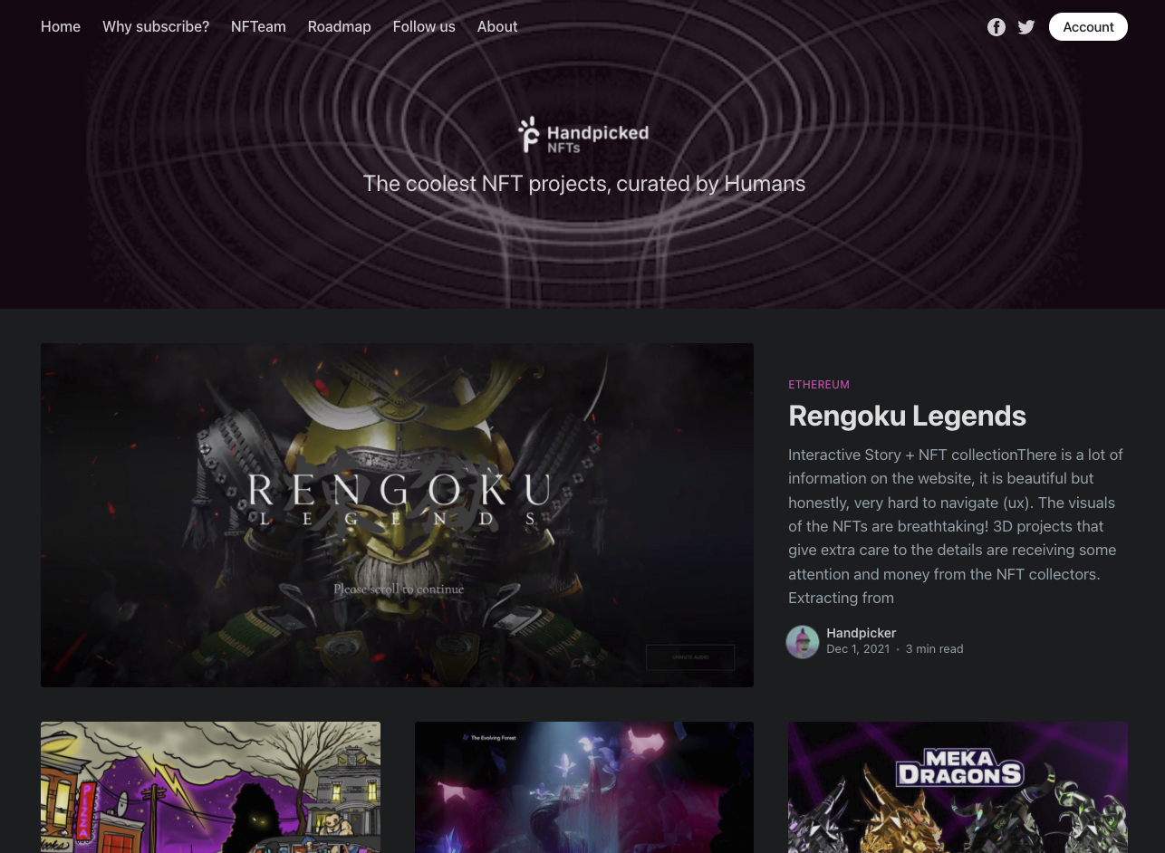The image size is (1165, 853).
Task: Go to the Home menu item
Action: [61, 27]
